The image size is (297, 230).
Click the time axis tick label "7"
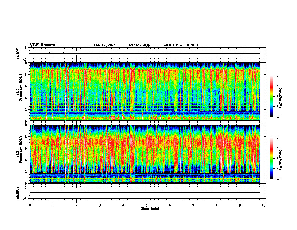click(x=193, y=205)
